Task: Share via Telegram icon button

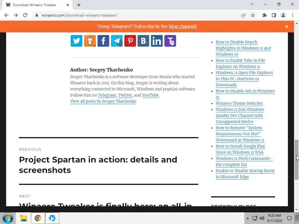Action: pos(117,41)
